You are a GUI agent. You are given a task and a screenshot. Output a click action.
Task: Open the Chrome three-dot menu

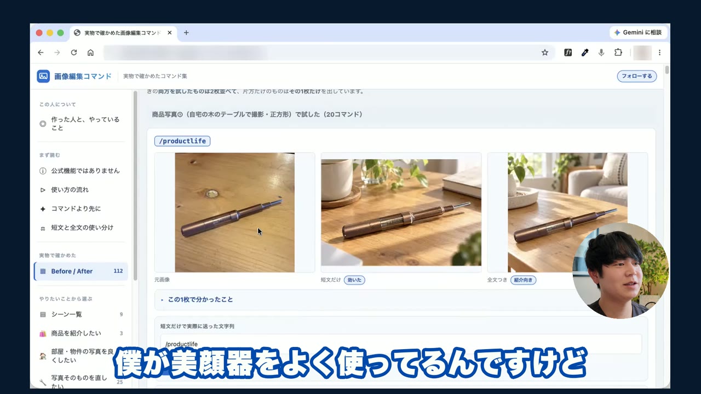[659, 53]
